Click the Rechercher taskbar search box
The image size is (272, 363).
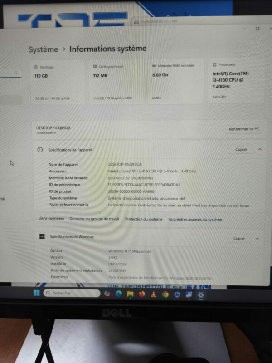(x=72, y=293)
